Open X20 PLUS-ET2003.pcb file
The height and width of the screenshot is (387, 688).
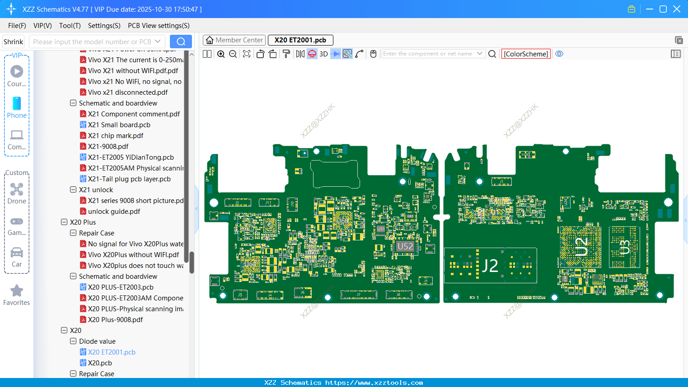pyautogui.click(x=121, y=287)
